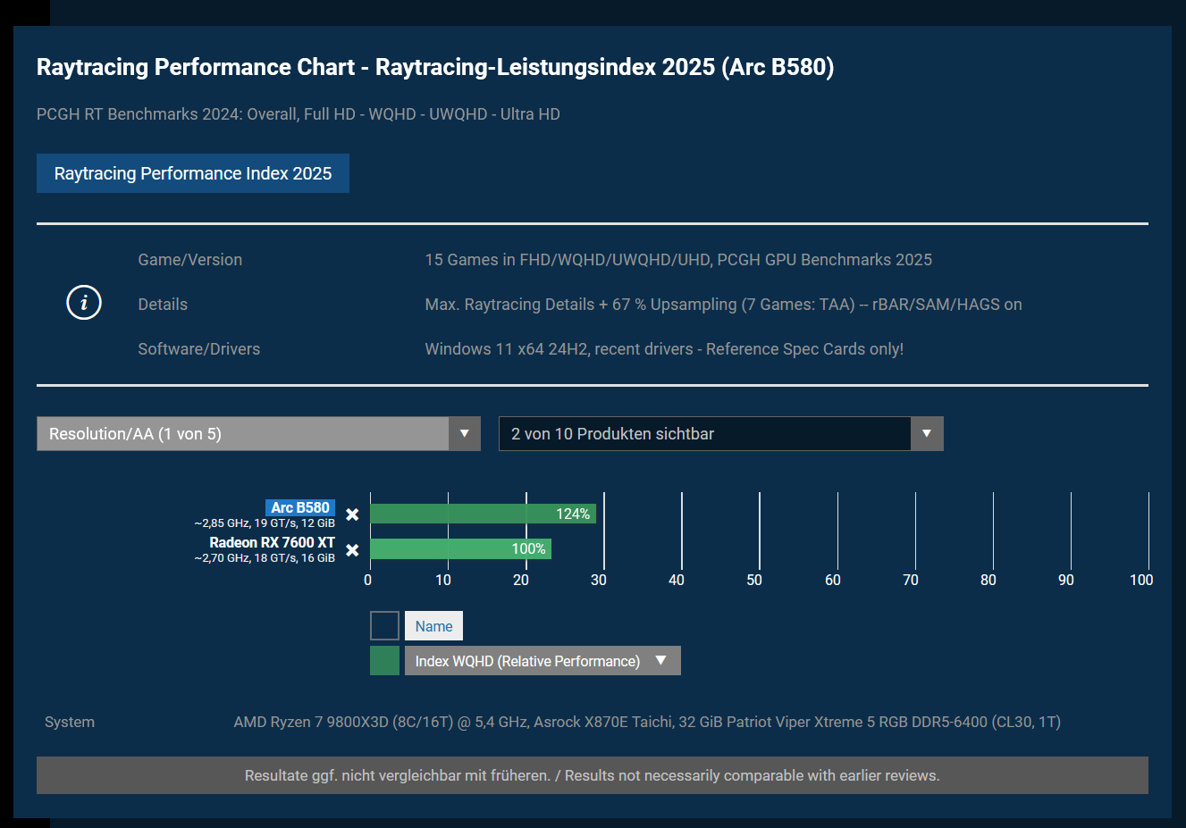Click the Details label
This screenshot has height=828, width=1186.
click(163, 305)
